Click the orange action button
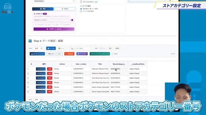Image resolution: width=206 pixels, height=115 pixels. tap(69, 54)
